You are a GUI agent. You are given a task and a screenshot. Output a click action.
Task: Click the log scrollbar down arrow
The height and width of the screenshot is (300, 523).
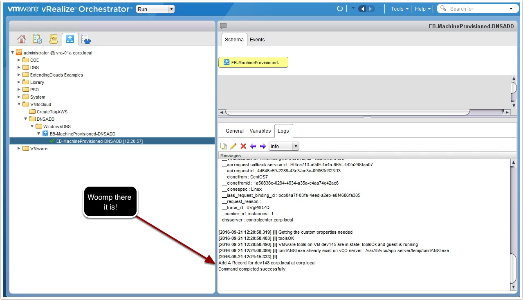click(514, 287)
